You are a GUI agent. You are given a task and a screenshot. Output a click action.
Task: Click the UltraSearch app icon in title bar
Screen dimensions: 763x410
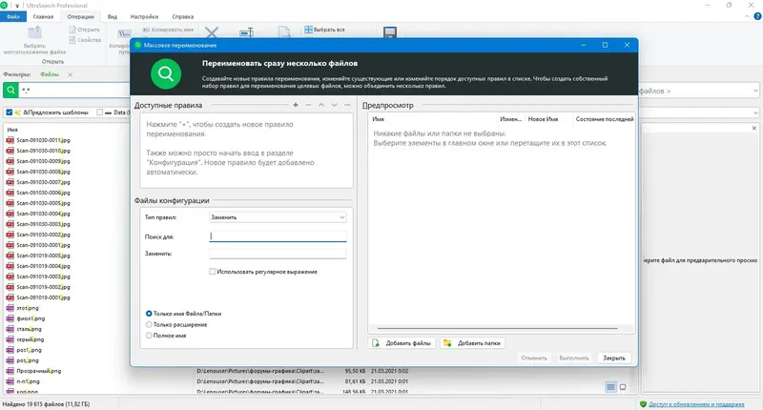click(x=5, y=5)
